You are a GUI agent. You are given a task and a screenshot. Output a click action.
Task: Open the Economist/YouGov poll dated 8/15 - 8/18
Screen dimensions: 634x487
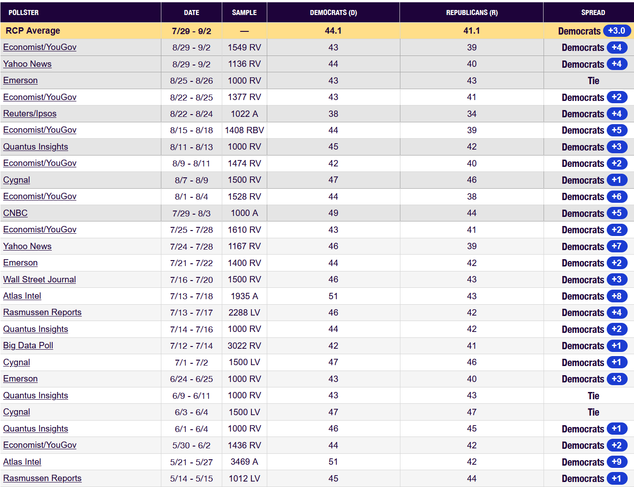40,130
